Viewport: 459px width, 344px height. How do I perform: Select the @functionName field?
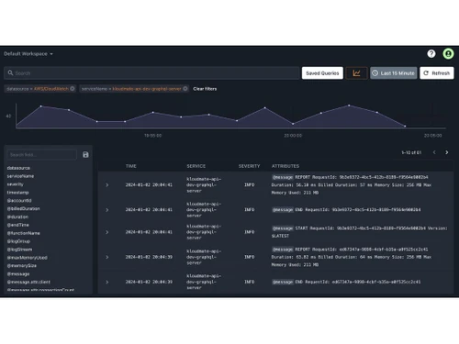click(24, 233)
